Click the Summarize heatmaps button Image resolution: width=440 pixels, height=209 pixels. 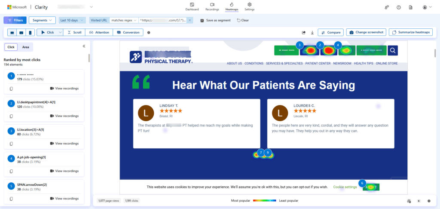410,32
